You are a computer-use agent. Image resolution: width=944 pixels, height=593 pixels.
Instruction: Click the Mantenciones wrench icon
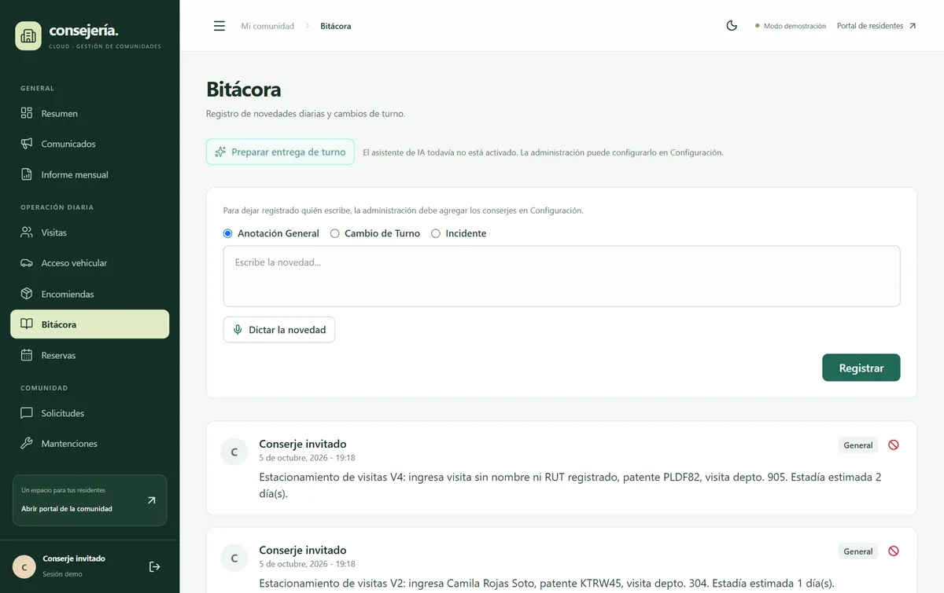click(x=27, y=444)
